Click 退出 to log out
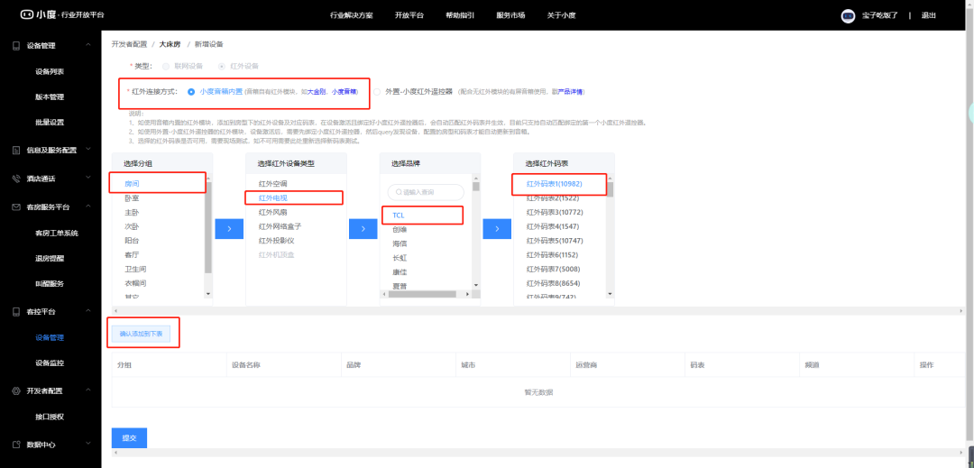 click(929, 15)
